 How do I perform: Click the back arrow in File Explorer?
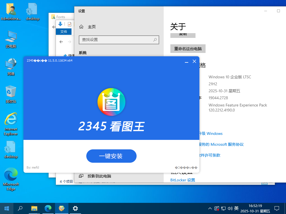point(61,42)
